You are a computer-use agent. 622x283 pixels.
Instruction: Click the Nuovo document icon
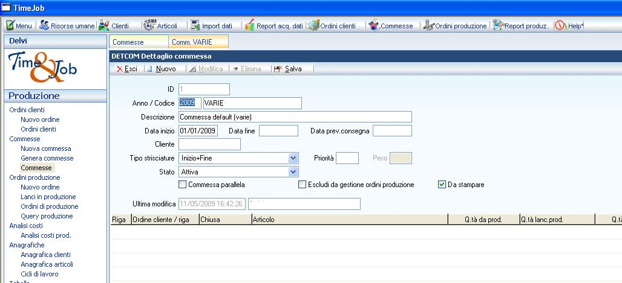coord(149,69)
